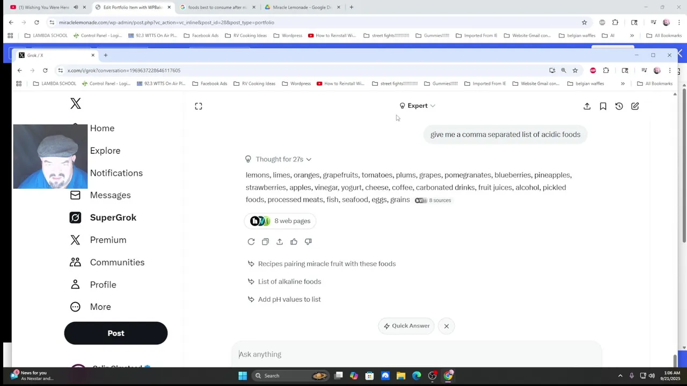Switch to foods best to consume tab
The image size is (687, 386).
(217, 8)
